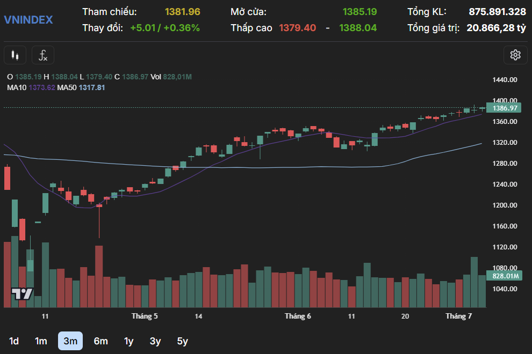Select the active 3m range
Image resolution: width=532 pixels, height=354 pixels.
[x=70, y=341]
